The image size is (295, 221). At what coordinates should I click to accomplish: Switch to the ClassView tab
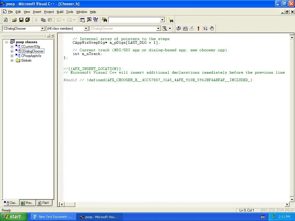click(x=11, y=203)
